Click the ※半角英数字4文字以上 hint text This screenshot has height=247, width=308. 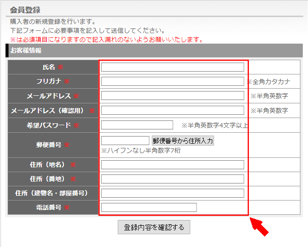pos(215,125)
